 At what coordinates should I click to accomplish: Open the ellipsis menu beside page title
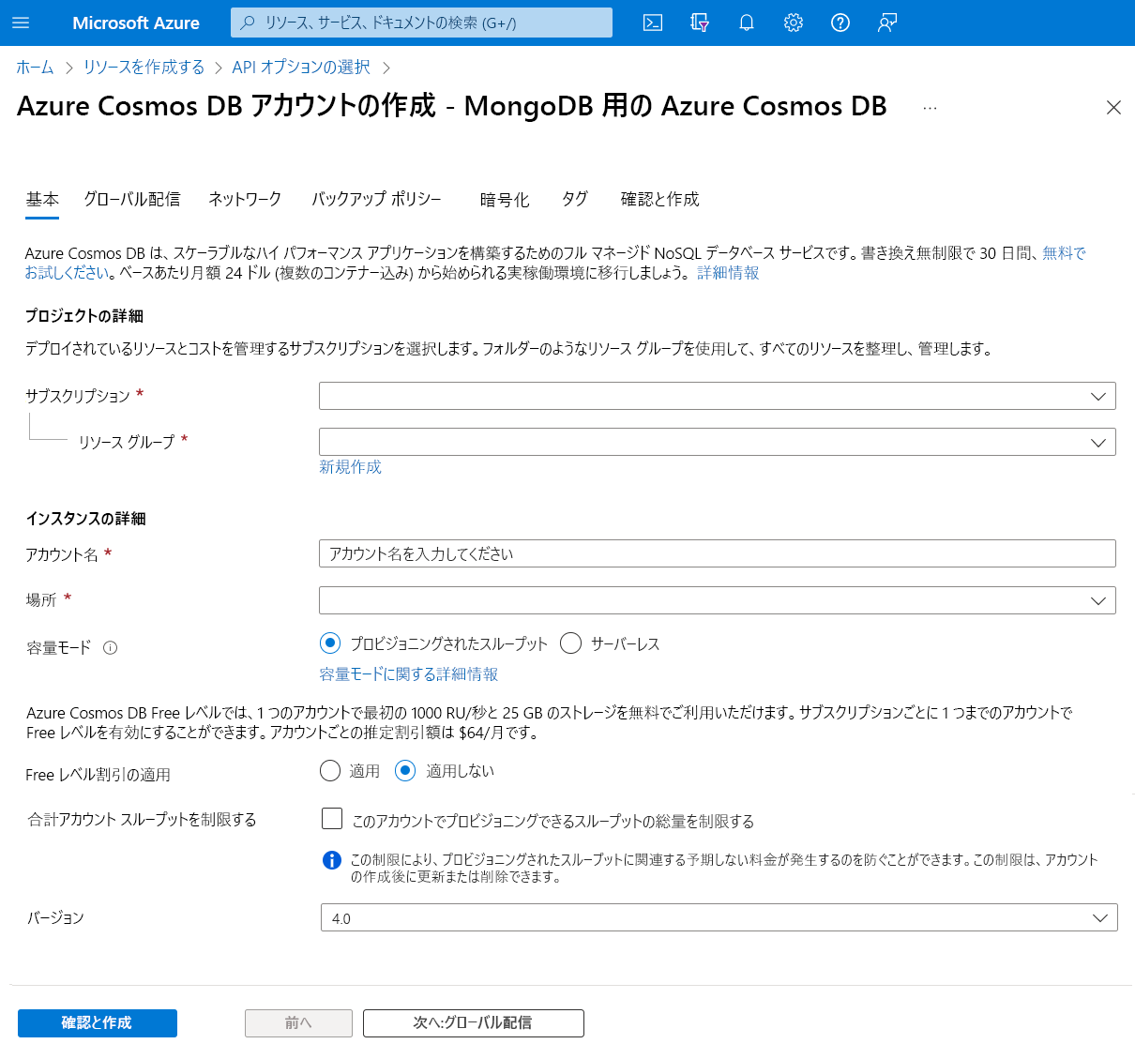click(x=930, y=108)
